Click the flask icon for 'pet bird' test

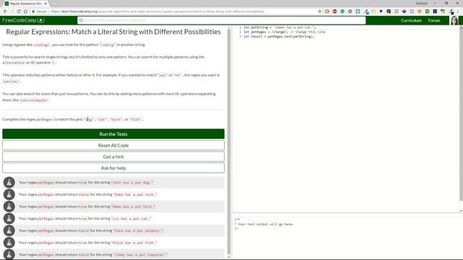coord(9,207)
